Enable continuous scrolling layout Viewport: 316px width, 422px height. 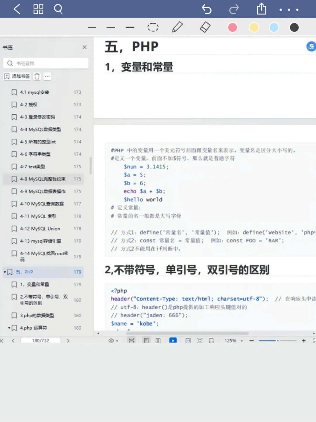pos(131,341)
